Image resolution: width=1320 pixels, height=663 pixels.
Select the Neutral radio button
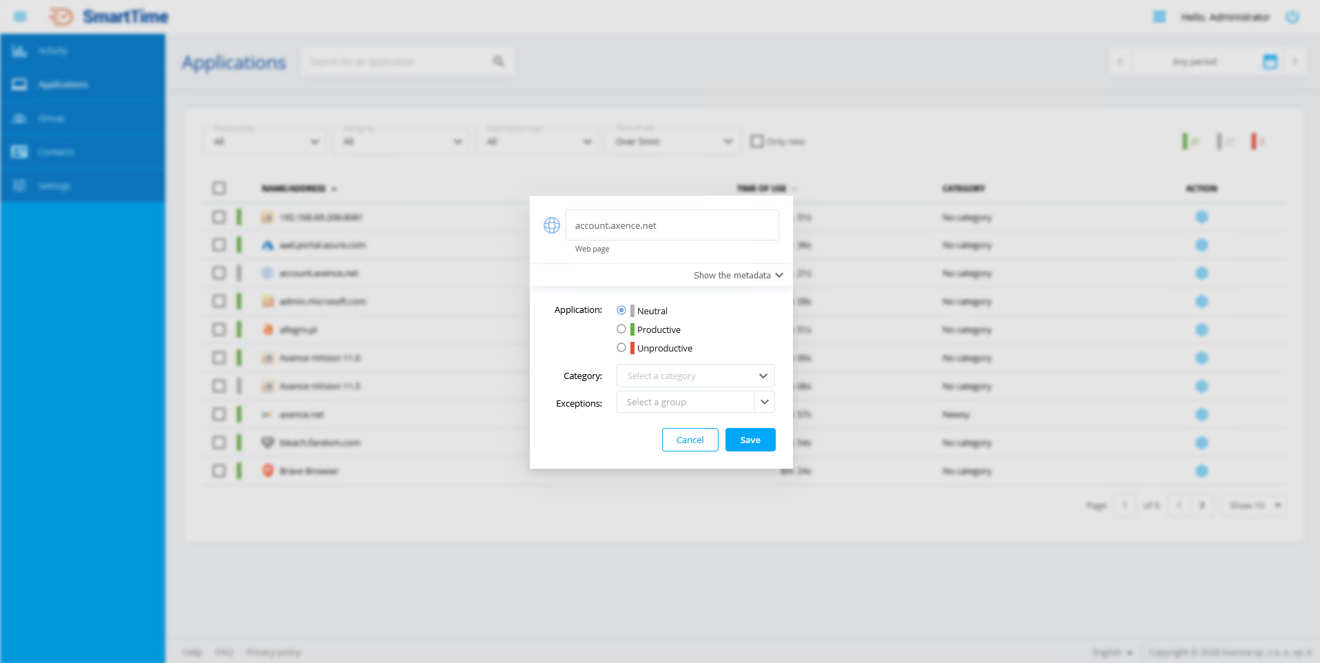[621, 311]
